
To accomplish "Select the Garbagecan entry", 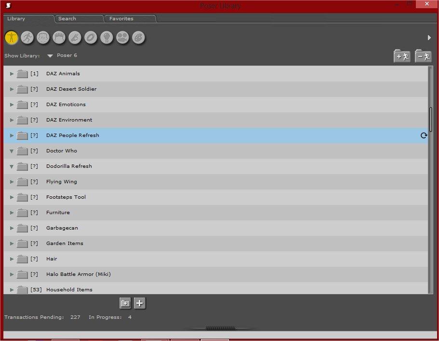I will click(x=215, y=228).
